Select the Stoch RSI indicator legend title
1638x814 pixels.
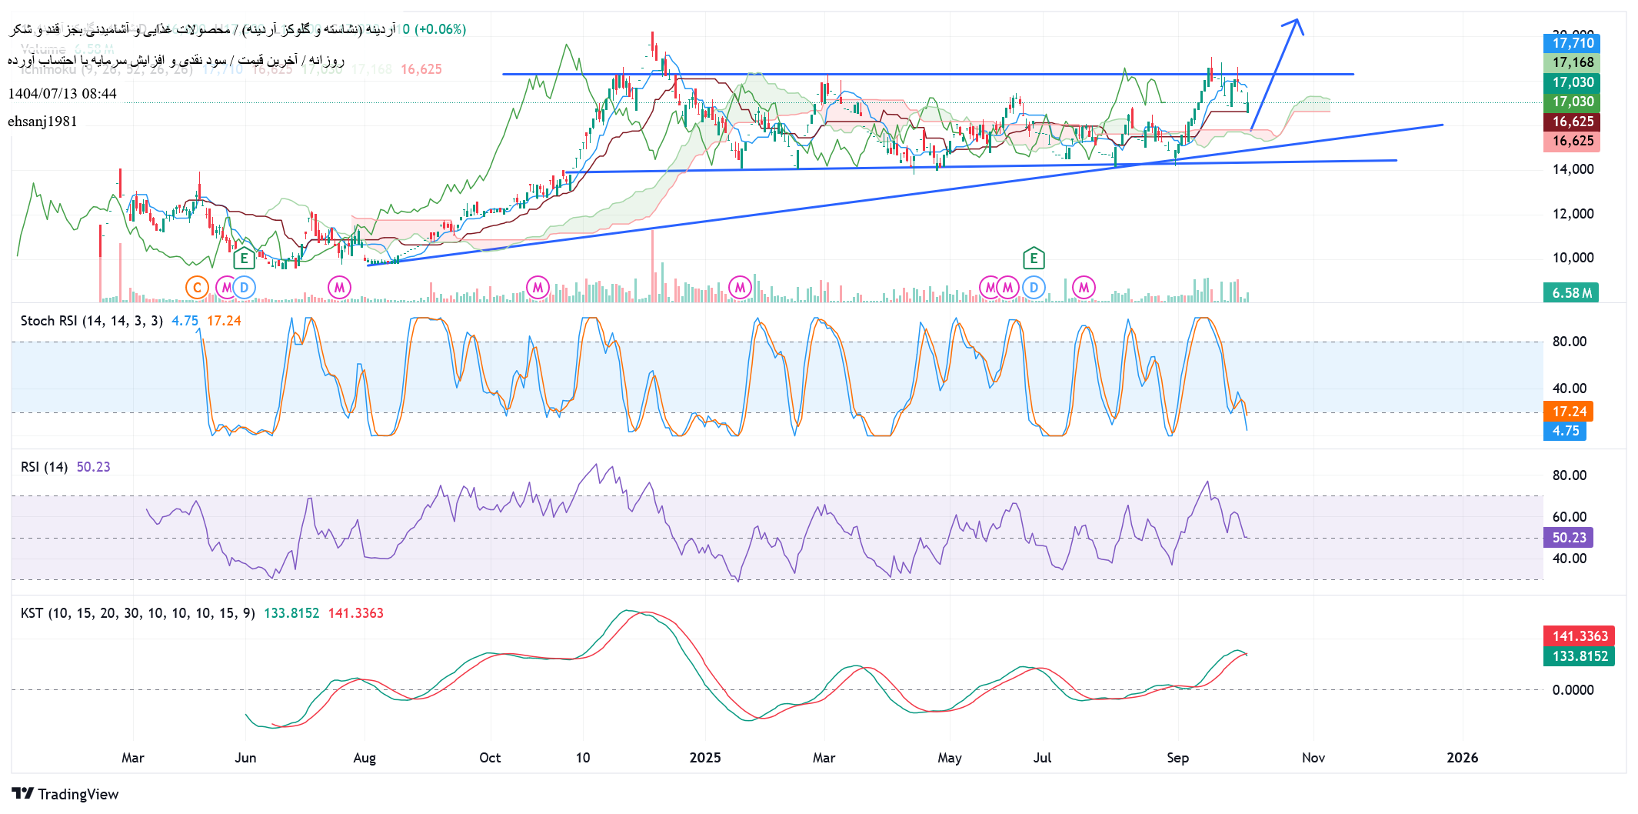pyautogui.click(x=91, y=321)
